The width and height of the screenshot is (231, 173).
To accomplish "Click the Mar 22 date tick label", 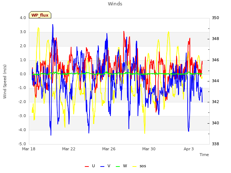I will [x=69, y=149].
